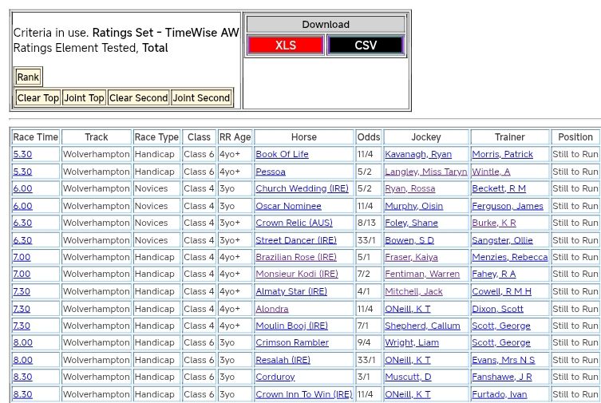601x403 pixels.
Task: Download ratings as CSV file
Action: click(x=366, y=45)
